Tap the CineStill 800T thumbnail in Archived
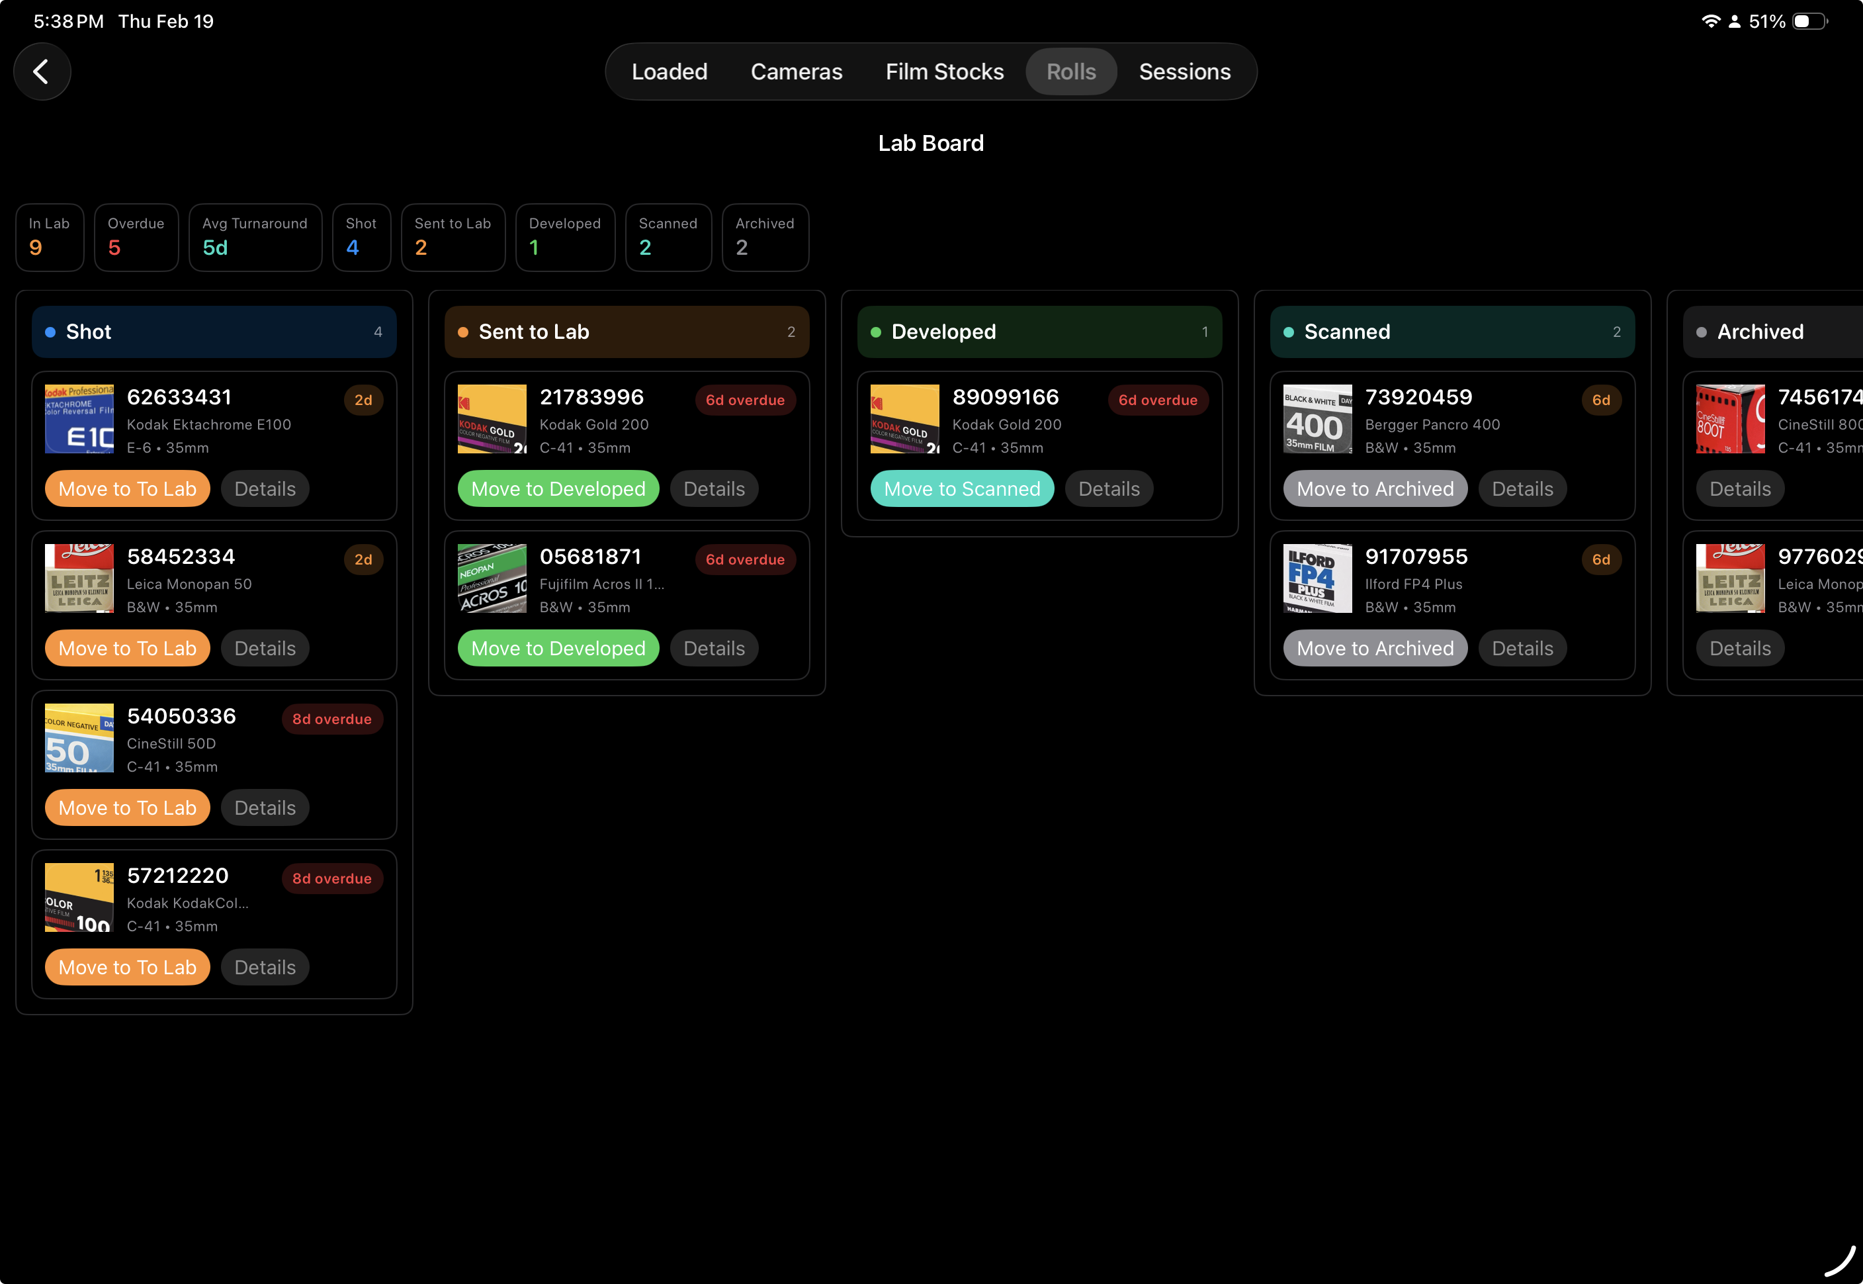The height and width of the screenshot is (1284, 1863). click(x=1729, y=418)
